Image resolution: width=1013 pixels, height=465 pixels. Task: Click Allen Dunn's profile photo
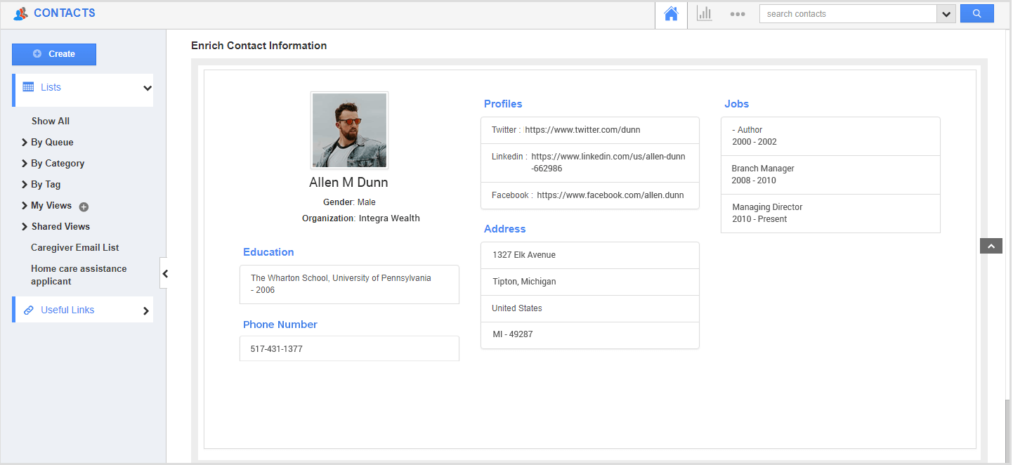pyautogui.click(x=349, y=131)
